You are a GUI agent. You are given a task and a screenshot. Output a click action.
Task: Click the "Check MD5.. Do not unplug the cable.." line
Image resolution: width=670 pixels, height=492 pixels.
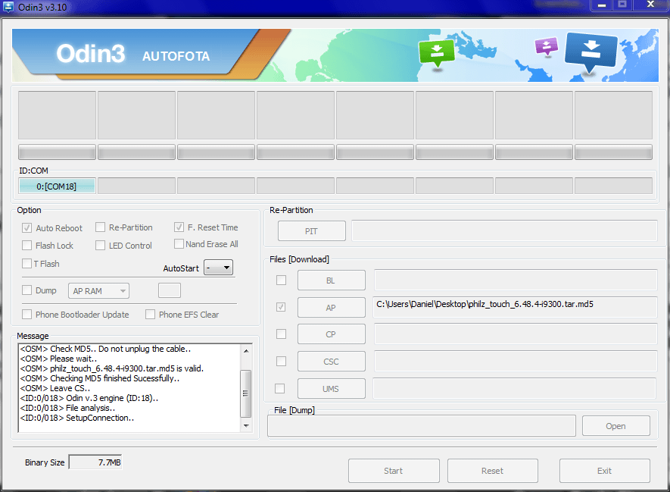[x=105, y=349]
